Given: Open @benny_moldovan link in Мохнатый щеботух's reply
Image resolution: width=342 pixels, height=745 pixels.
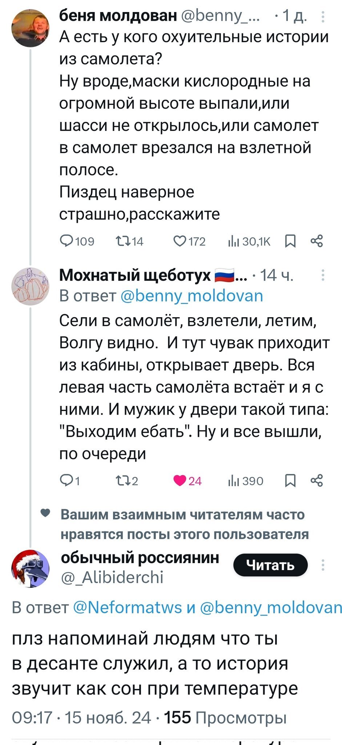Looking at the screenshot, I should tap(191, 296).
